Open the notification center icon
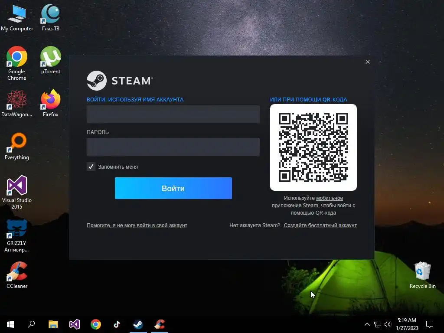Image resolution: width=444 pixels, height=333 pixels. [x=430, y=324]
